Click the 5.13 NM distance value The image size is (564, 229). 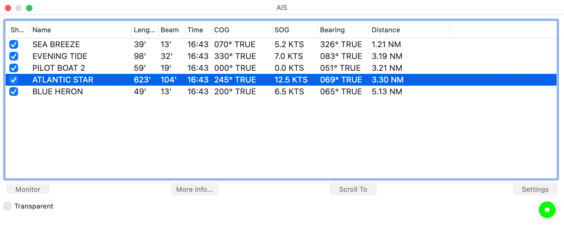tap(387, 92)
